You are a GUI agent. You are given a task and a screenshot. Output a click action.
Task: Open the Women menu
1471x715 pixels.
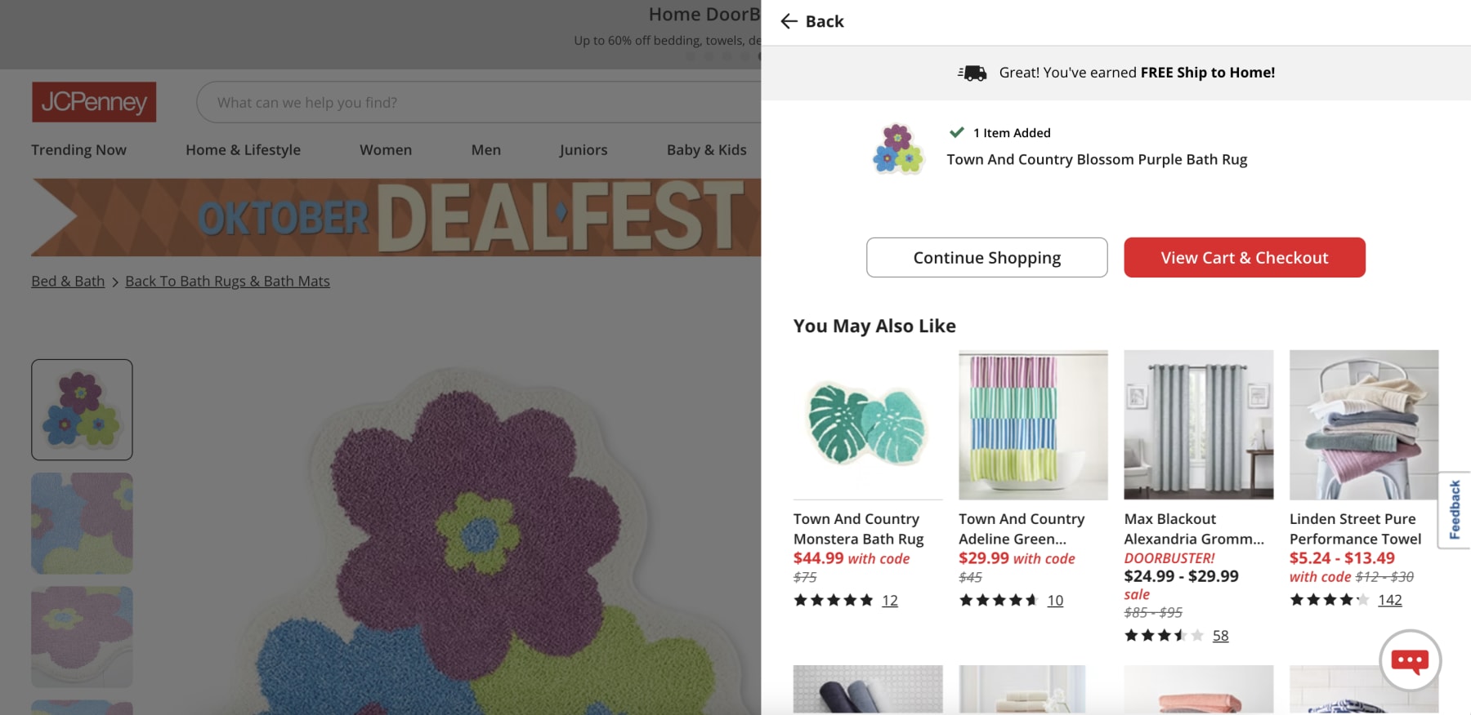pyautogui.click(x=386, y=150)
